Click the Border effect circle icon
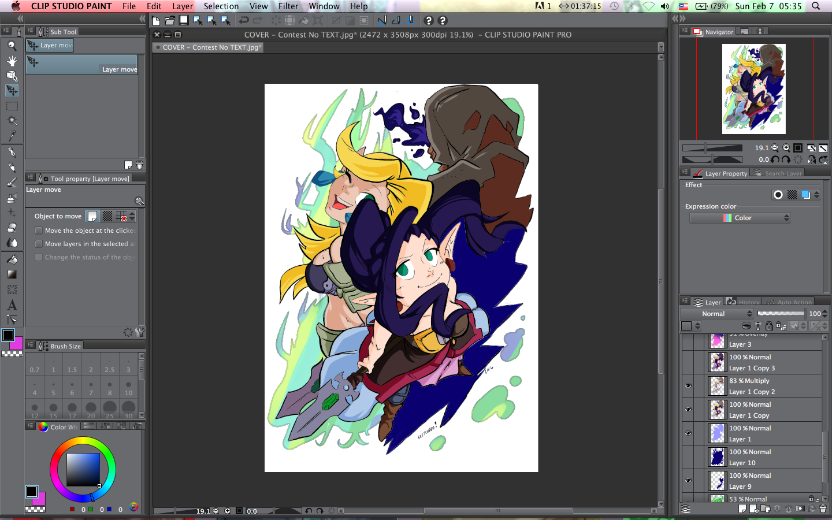832x520 pixels. pyautogui.click(x=778, y=195)
